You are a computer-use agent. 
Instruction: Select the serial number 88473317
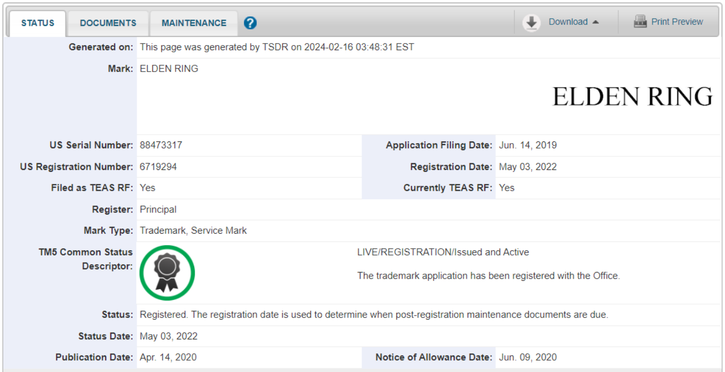[x=161, y=145]
